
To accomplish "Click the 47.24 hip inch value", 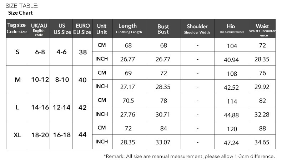I will (x=232, y=142).
